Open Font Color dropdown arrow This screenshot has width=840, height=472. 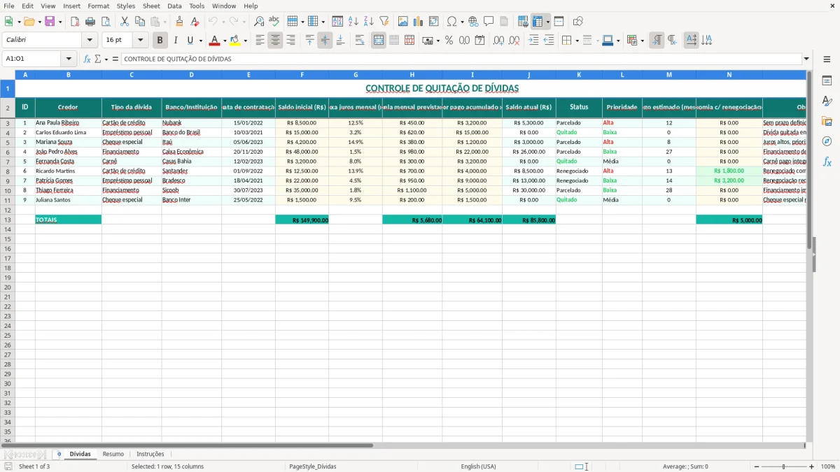pyautogui.click(x=225, y=41)
